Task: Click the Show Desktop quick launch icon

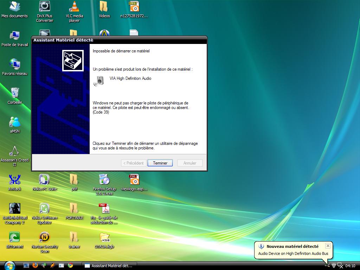Action: 26,265
